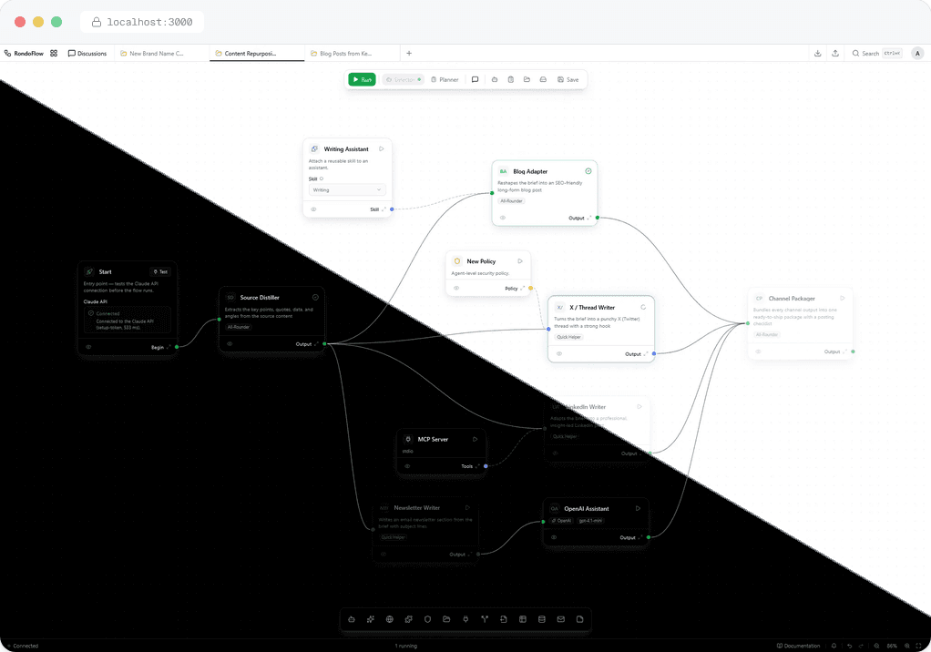The height and width of the screenshot is (652, 931).
Task: Add a new tab with the plus button
Action: pyautogui.click(x=409, y=54)
